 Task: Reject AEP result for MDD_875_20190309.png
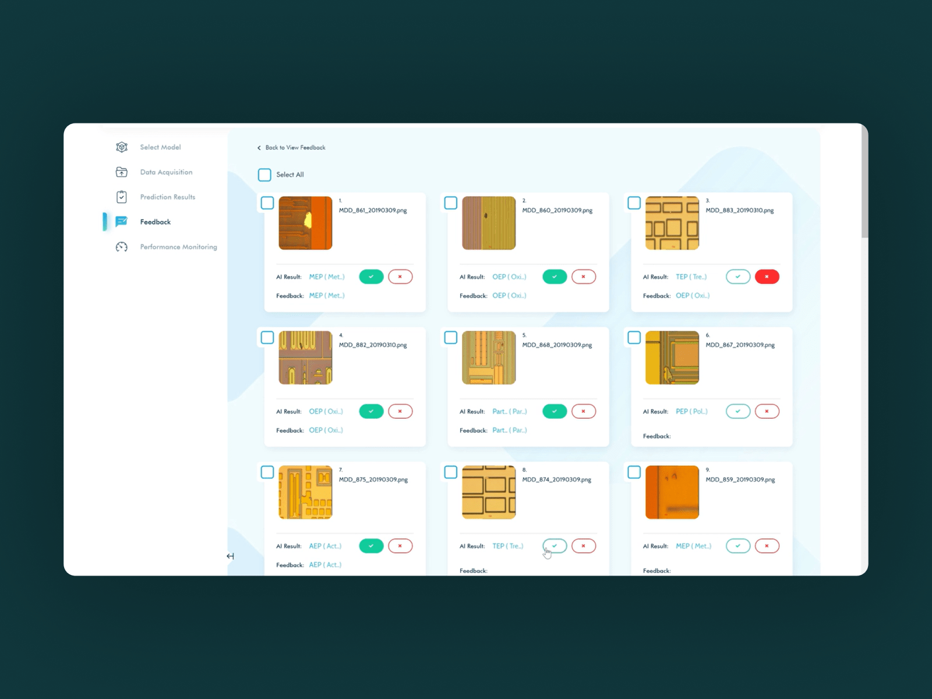(400, 546)
